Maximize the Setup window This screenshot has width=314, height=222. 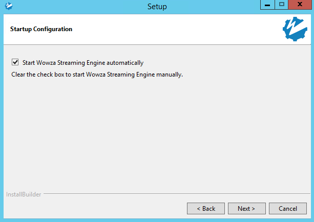pyautogui.click(x=281, y=5)
